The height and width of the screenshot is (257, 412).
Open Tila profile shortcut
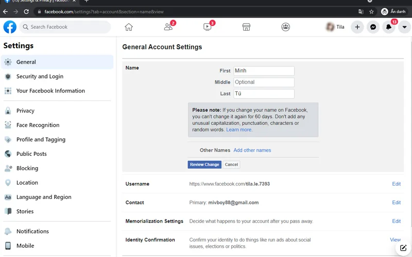pos(335,27)
